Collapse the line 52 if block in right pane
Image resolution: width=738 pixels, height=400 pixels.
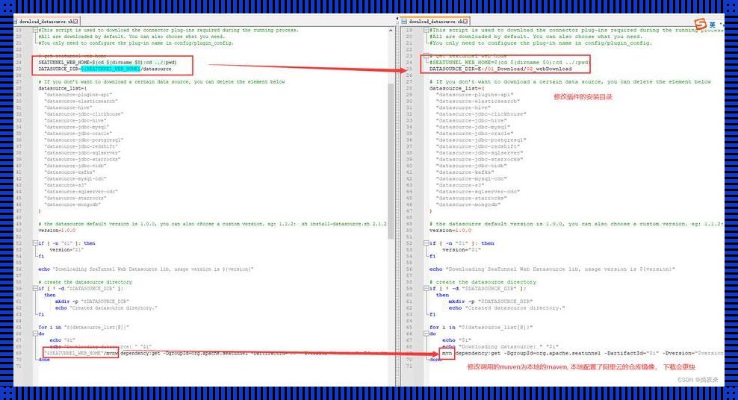(426, 243)
